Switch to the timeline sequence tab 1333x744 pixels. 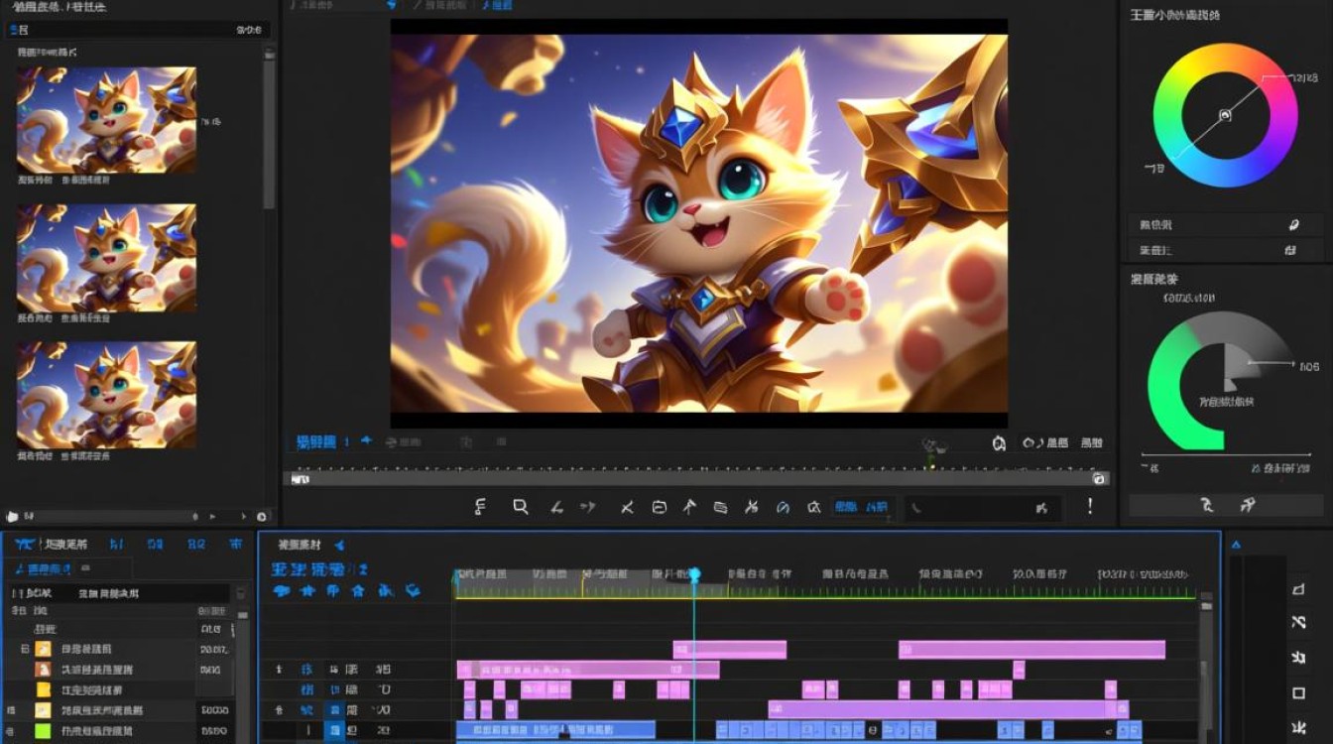pyautogui.click(x=300, y=545)
